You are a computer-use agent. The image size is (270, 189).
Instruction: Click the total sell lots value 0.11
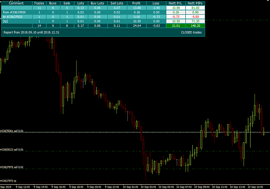(x=117, y=26)
